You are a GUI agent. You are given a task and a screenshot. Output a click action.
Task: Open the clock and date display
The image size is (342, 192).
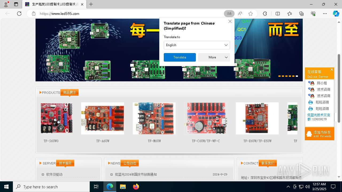[319, 187]
